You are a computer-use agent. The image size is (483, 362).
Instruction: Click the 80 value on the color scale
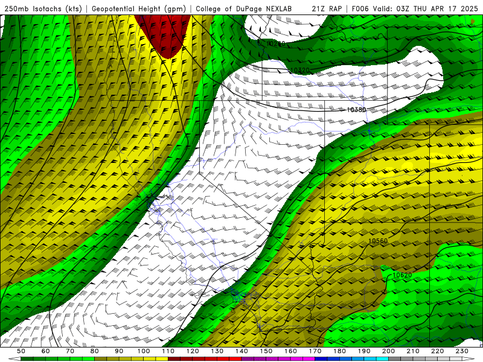tap(95, 351)
